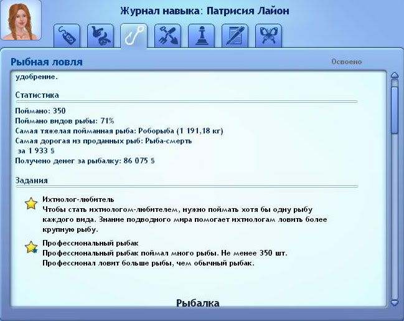Switch to the gardening tools skill tab
404x321 pixels.
coord(167,36)
